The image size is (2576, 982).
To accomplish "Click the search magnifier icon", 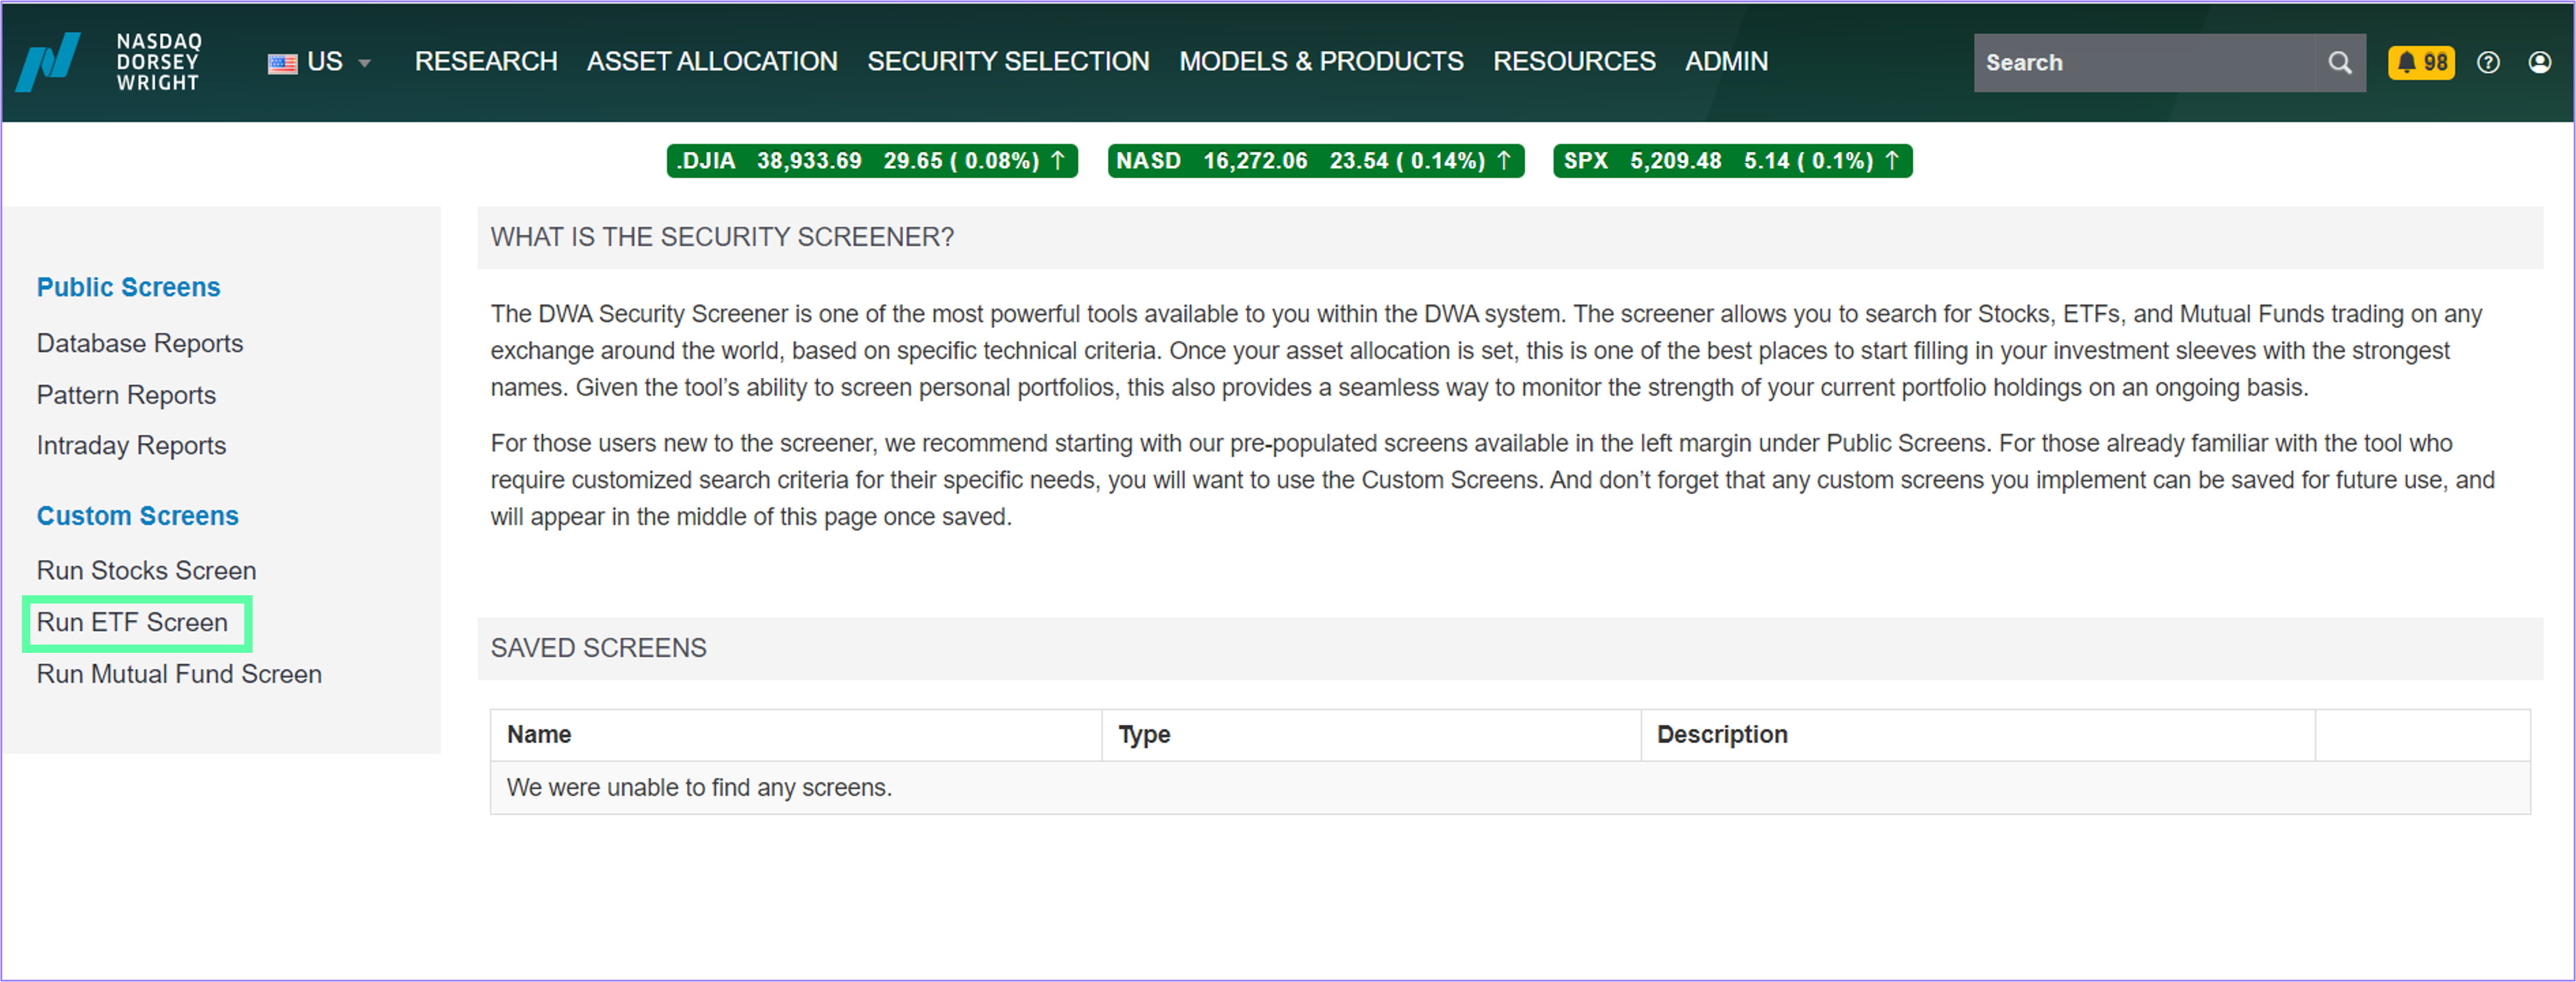I will (x=2339, y=63).
